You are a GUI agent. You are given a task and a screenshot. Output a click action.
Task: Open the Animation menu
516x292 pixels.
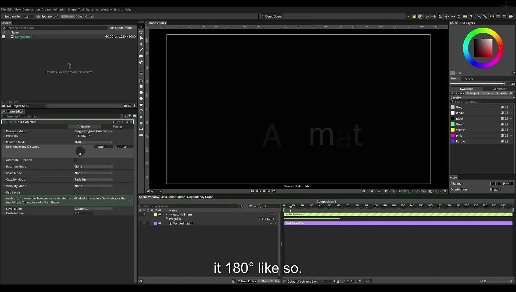point(59,9)
